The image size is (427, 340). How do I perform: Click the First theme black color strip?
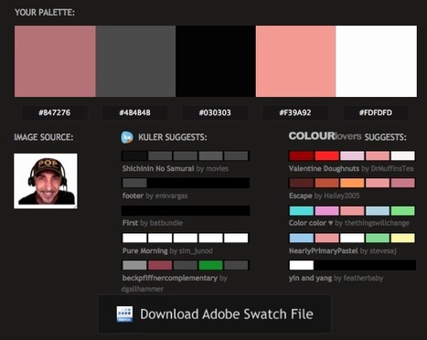[x=186, y=210]
